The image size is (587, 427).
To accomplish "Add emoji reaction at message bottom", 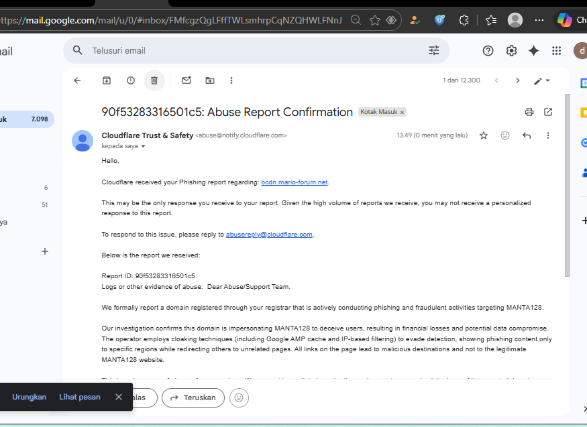I will tap(239, 398).
